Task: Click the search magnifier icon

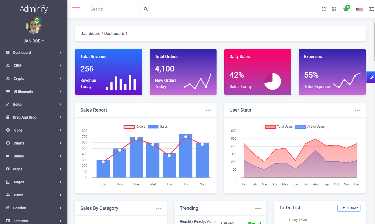Action: coord(146,9)
